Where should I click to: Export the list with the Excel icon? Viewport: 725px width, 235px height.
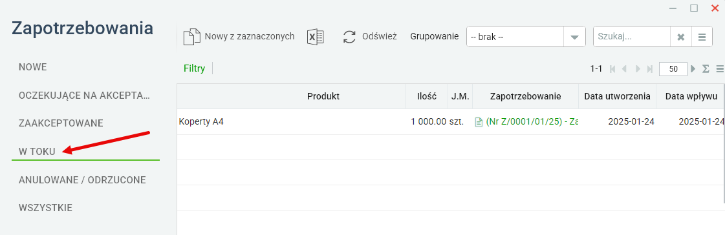[316, 37]
